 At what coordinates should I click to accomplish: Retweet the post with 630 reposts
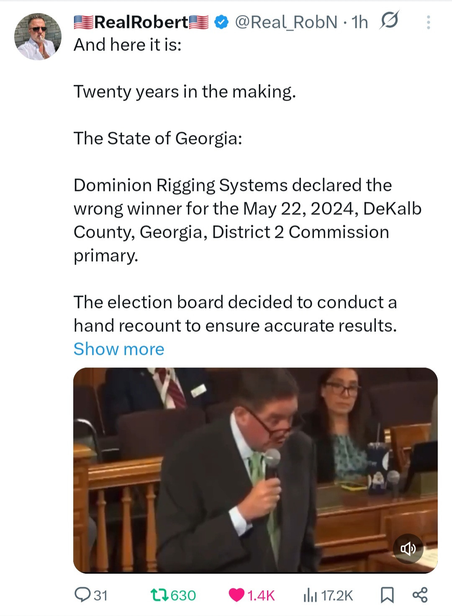(159, 595)
